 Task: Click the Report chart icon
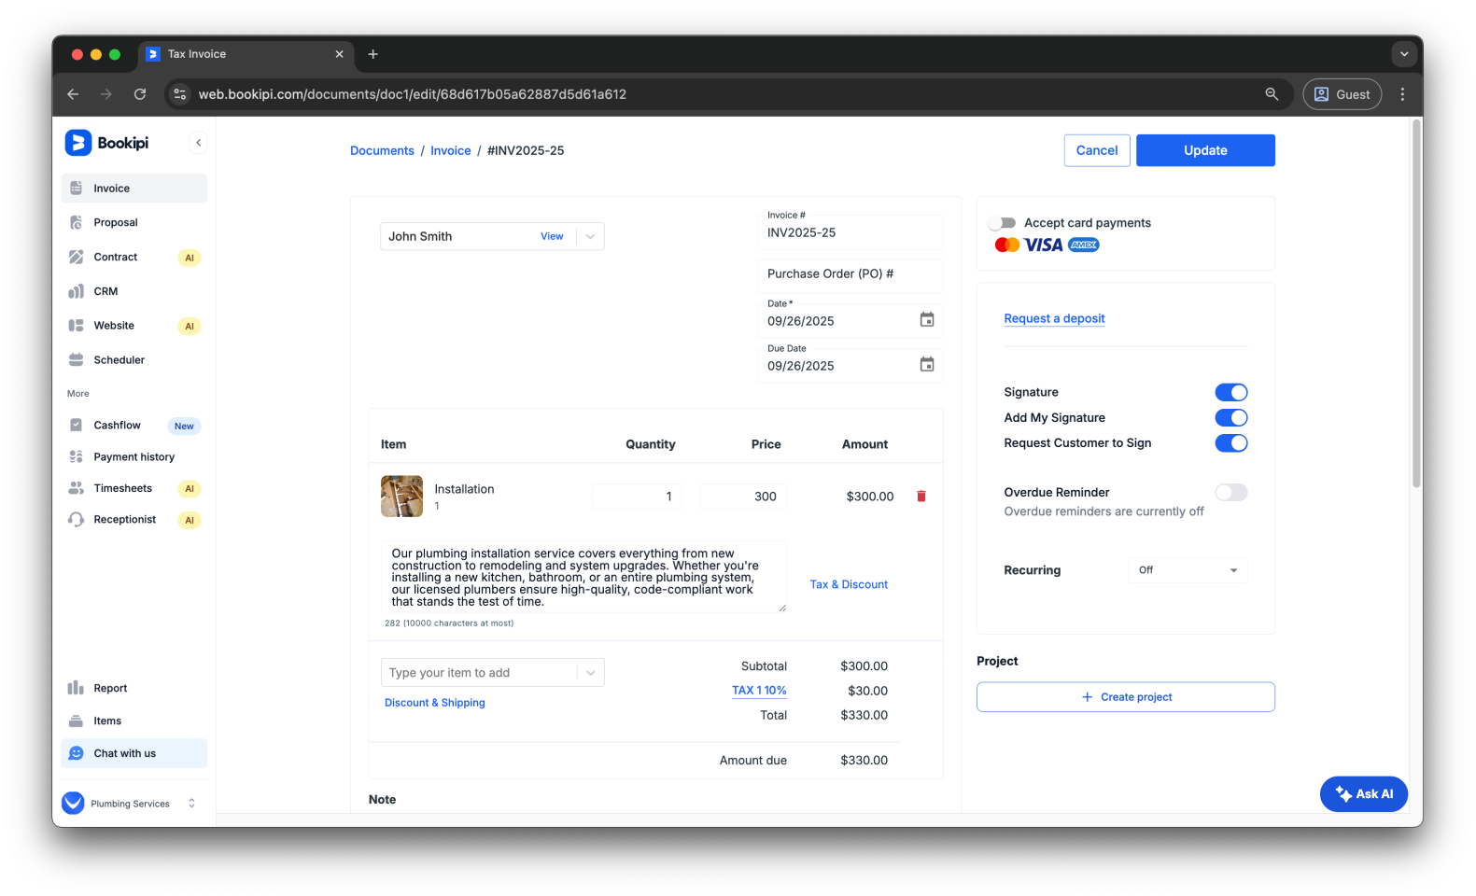point(77,688)
